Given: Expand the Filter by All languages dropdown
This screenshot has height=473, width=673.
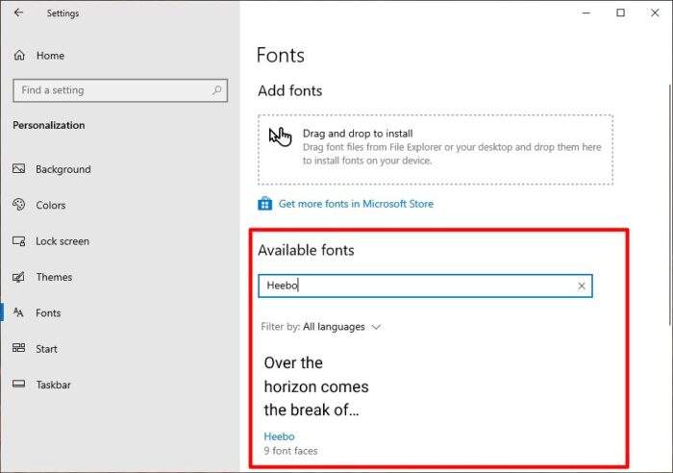Looking at the screenshot, I should 320,327.
